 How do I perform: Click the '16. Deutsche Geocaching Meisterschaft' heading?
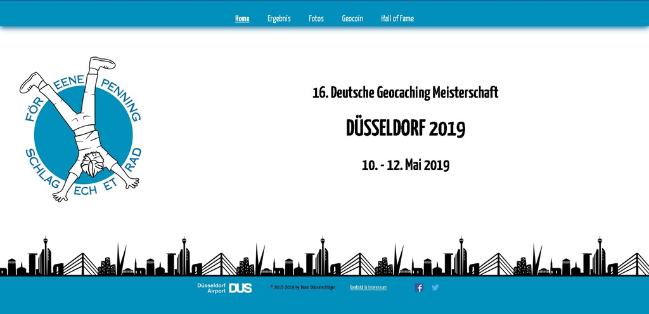tap(405, 93)
